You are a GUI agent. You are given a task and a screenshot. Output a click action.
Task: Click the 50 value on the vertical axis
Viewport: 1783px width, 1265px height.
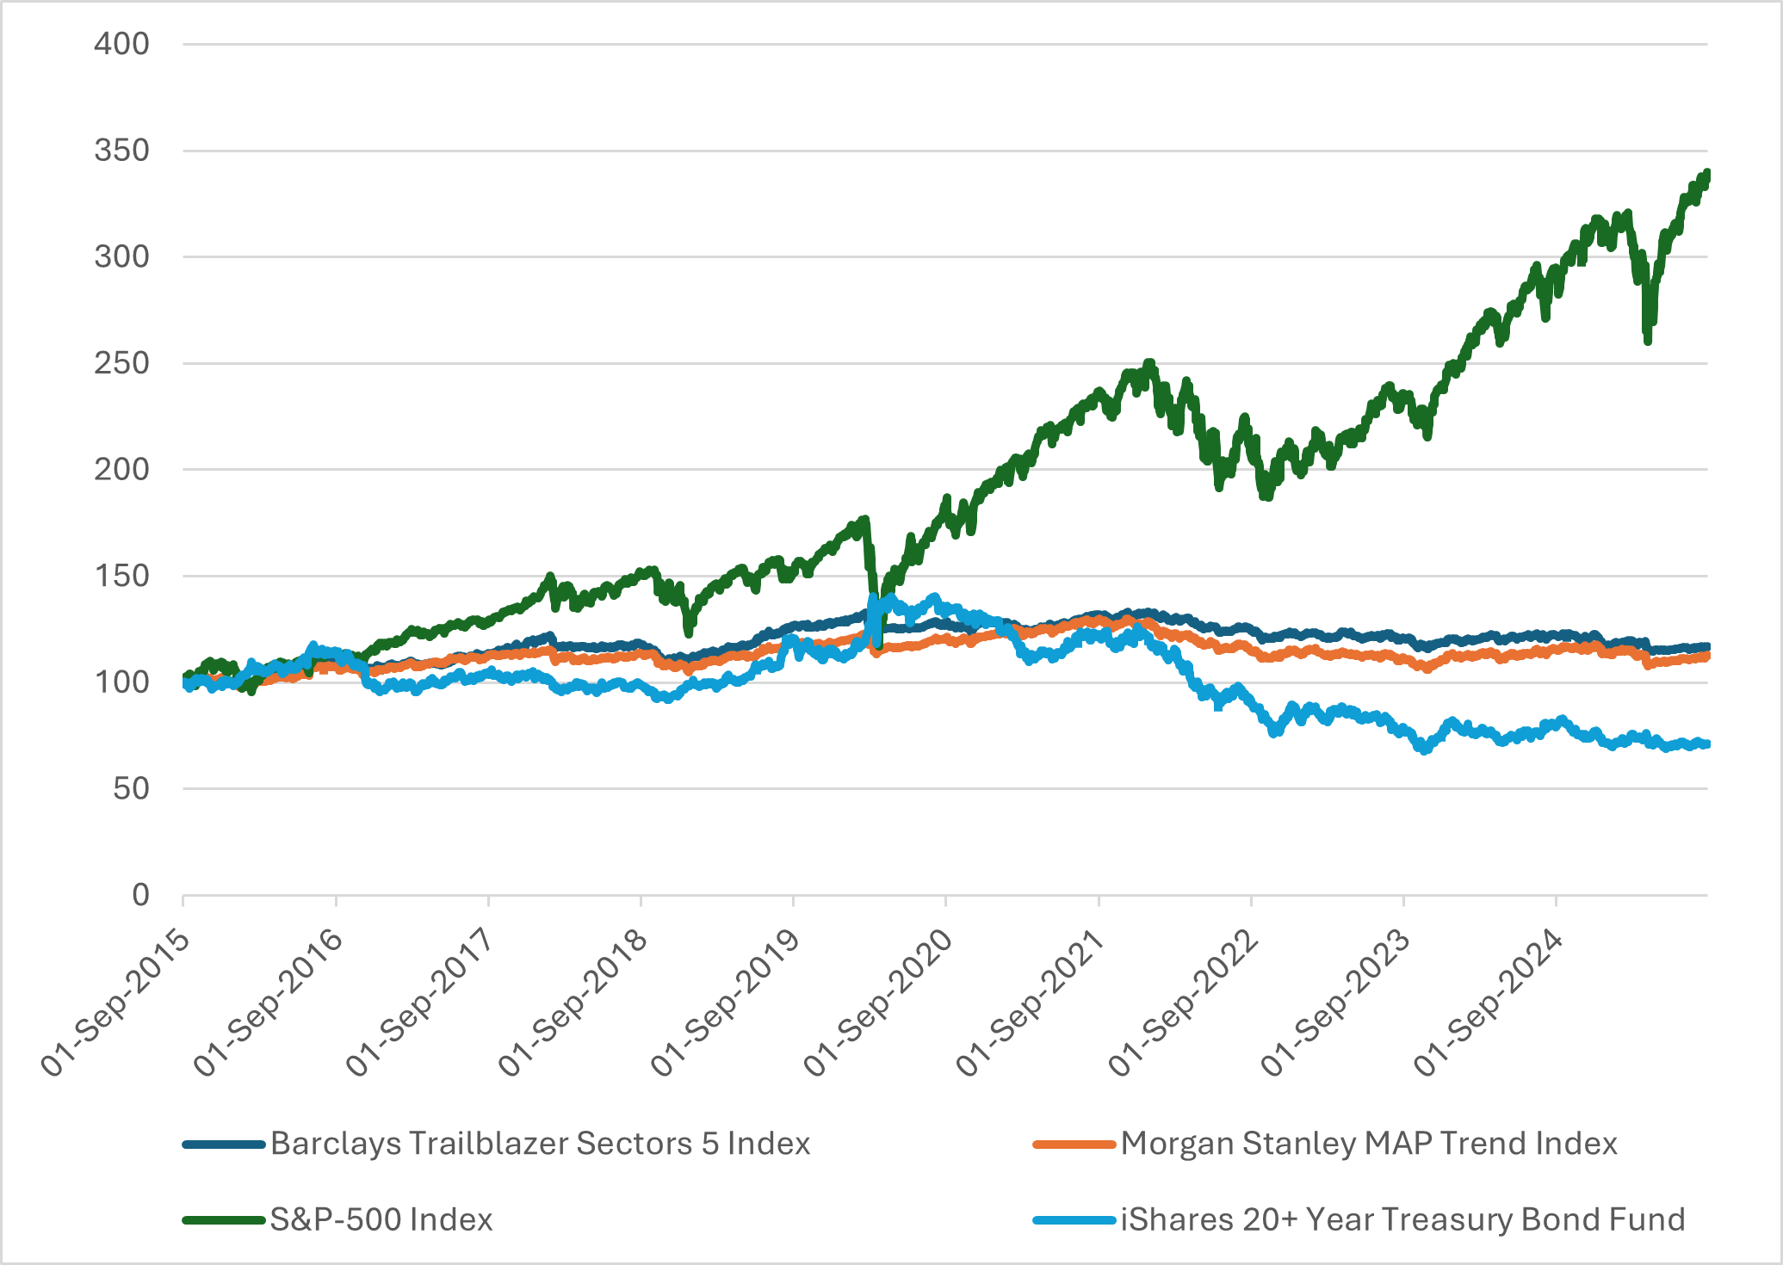point(131,788)
